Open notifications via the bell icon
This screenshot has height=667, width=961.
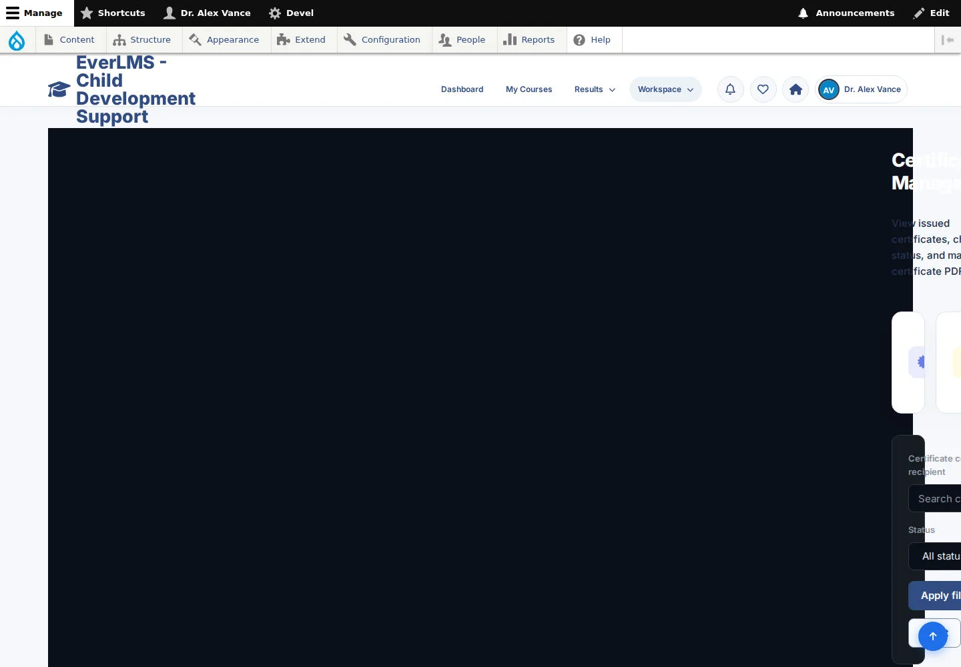coord(731,89)
